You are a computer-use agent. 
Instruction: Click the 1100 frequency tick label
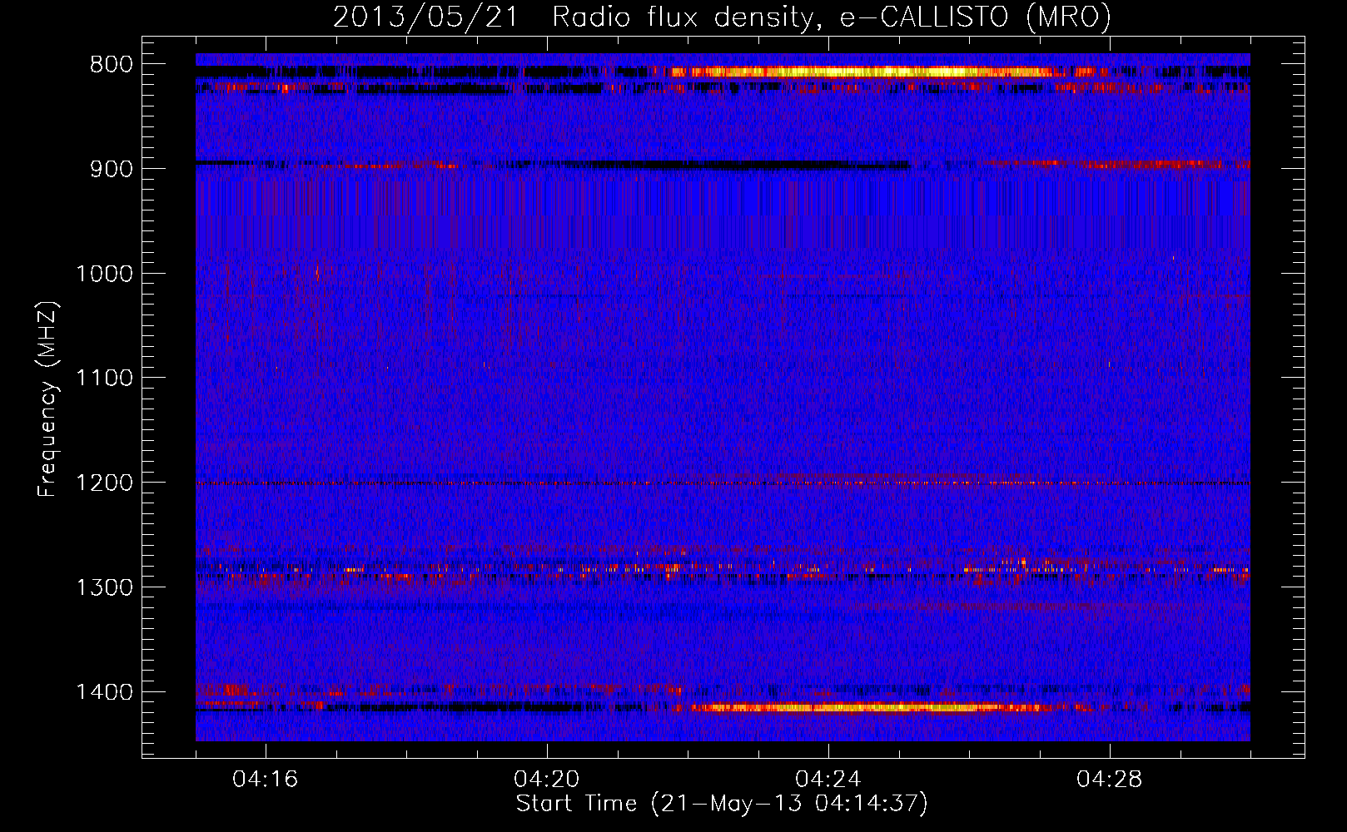click(105, 379)
